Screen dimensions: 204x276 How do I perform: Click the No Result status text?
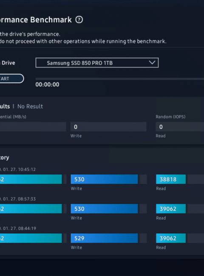coord(30,106)
